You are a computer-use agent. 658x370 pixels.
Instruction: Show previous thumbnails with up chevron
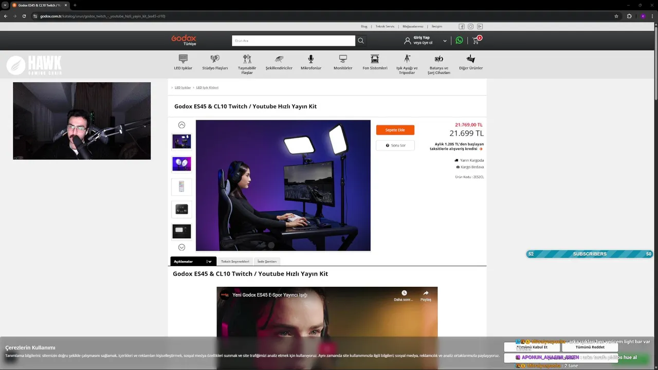coord(181,125)
